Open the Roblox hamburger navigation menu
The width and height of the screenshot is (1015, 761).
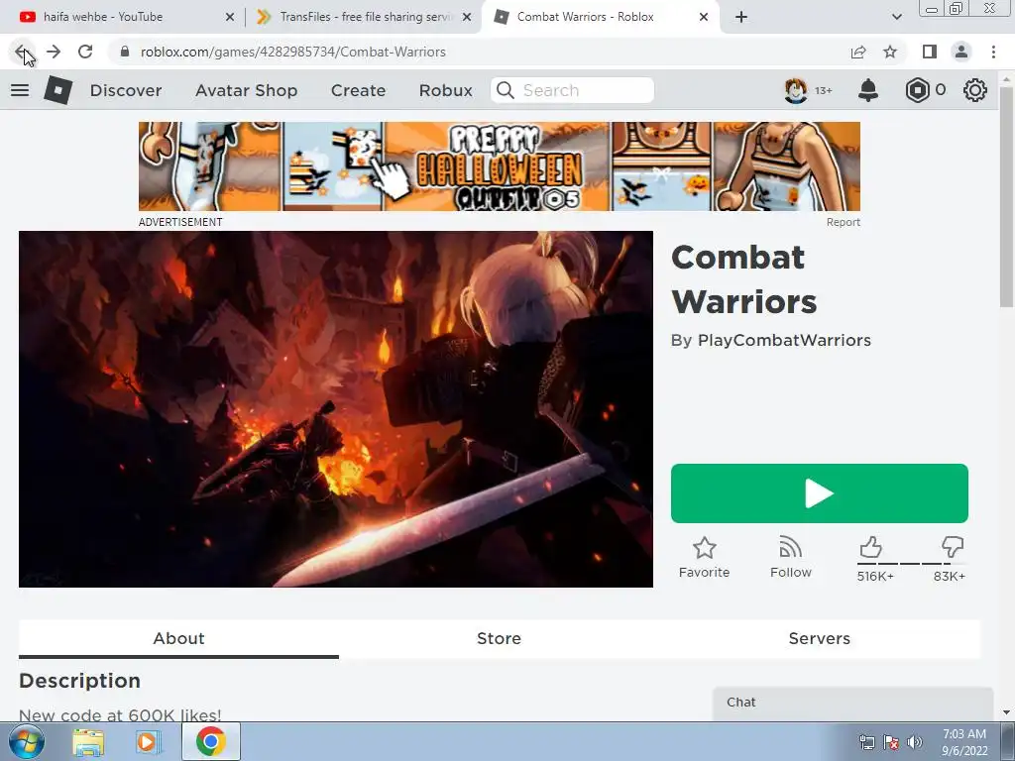click(x=20, y=90)
